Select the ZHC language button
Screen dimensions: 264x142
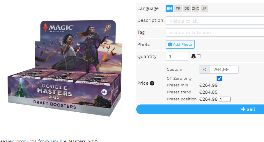point(196,8)
